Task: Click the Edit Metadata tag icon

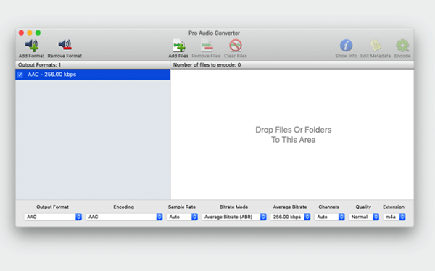Action: click(376, 46)
